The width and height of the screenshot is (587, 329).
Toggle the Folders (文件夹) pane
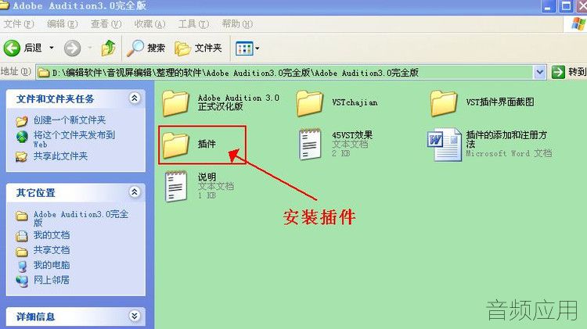(x=199, y=48)
